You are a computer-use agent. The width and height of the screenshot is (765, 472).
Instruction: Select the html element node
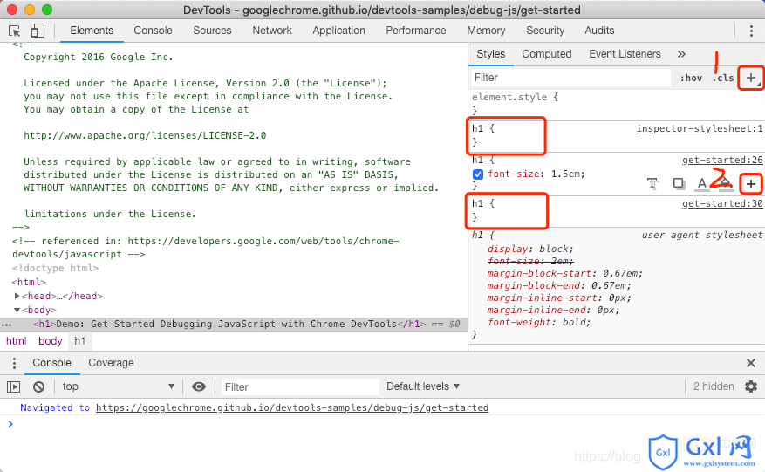(29, 282)
